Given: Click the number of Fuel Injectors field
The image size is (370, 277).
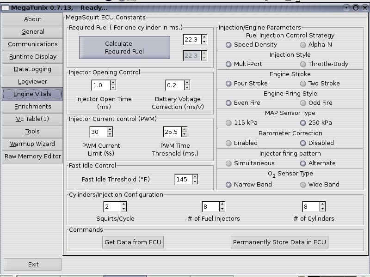Looking at the screenshot, I should 210,206.
